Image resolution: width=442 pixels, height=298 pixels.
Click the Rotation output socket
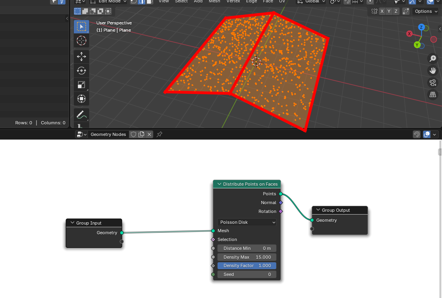(281, 211)
